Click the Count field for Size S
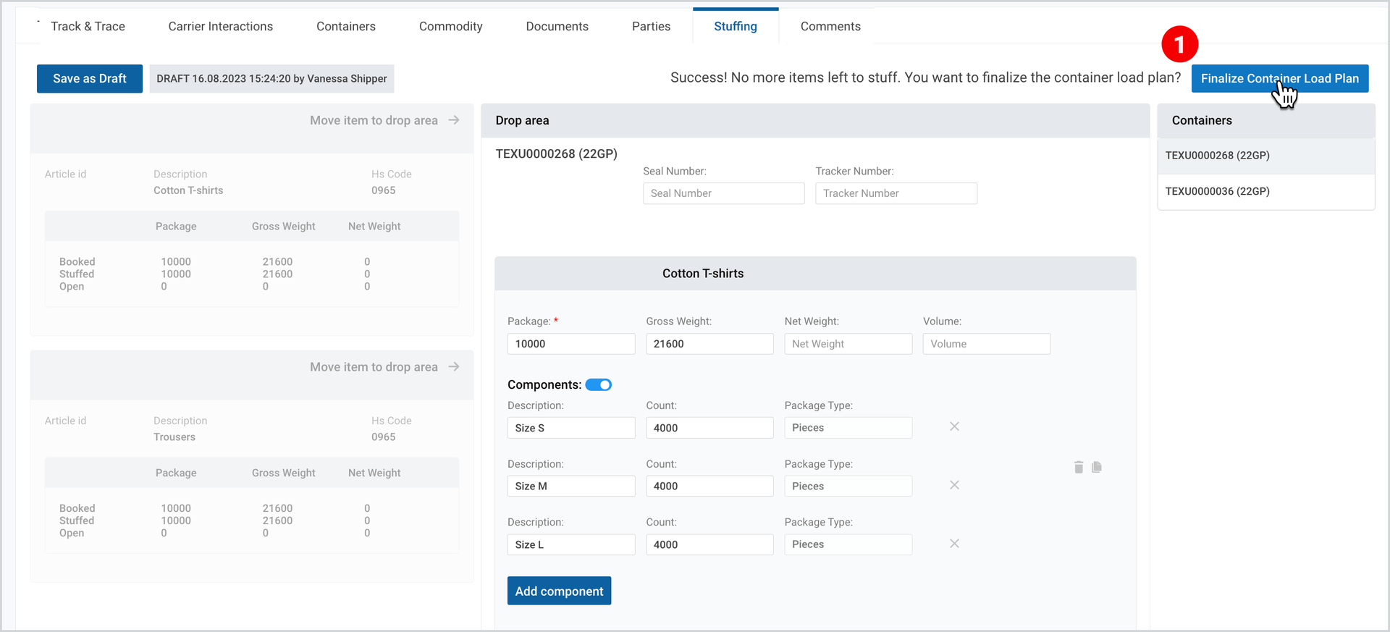The image size is (1390, 632). [x=709, y=428]
